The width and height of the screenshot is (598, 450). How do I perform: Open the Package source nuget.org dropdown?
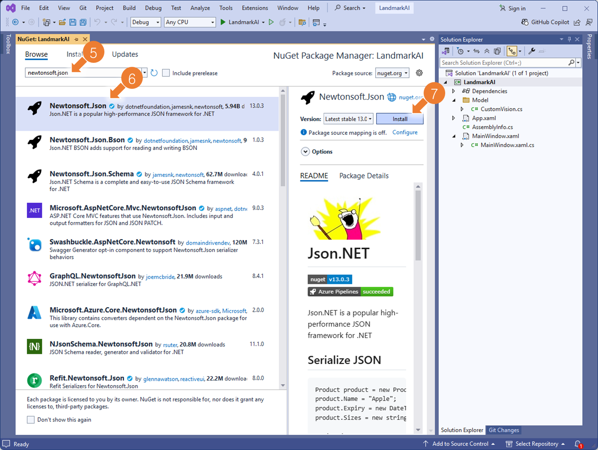coord(392,73)
